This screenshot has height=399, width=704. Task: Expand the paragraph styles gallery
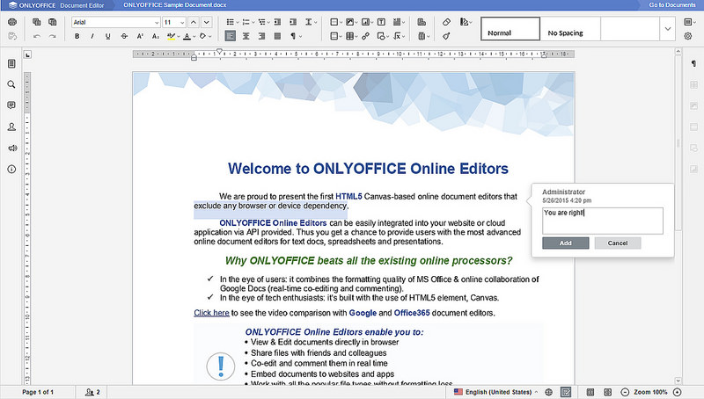[667, 29]
